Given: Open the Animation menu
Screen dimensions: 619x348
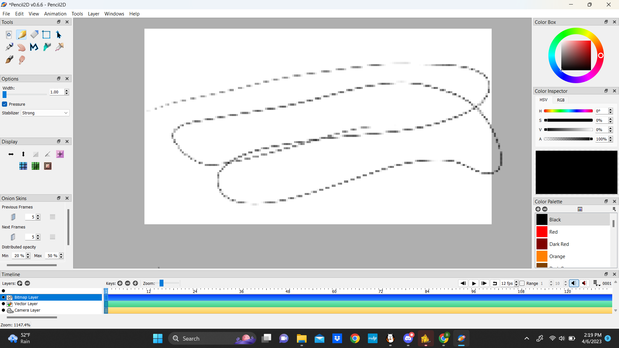Looking at the screenshot, I should (x=55, y=14).
